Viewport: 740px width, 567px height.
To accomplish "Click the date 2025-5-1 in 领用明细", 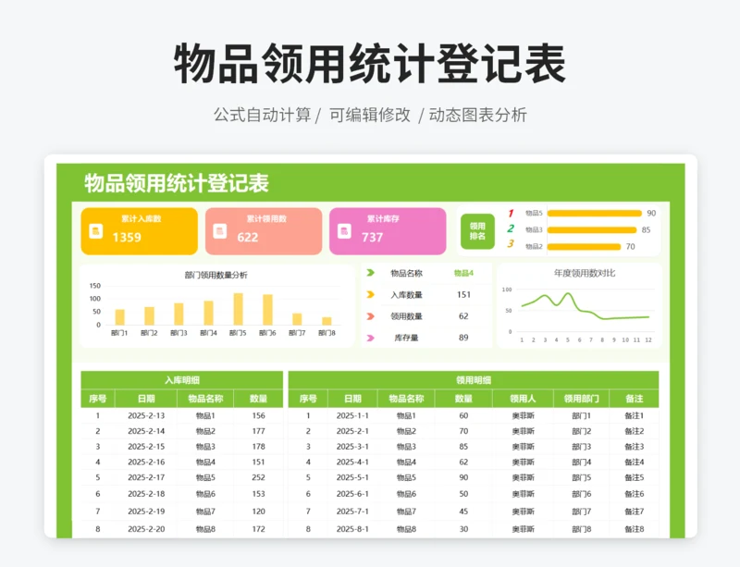I will (352, 477).
